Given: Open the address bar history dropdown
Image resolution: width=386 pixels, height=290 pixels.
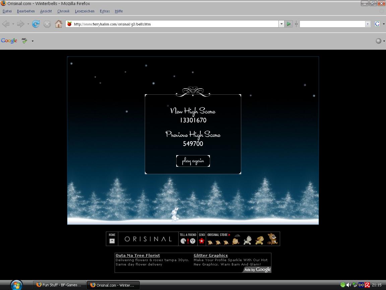Looking at the screenshot, I should tap(281, 24).
